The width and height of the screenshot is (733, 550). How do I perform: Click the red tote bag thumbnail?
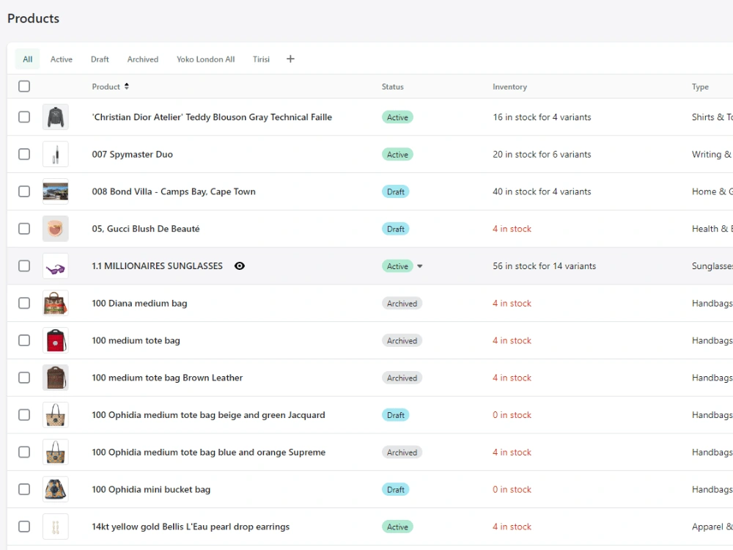tap(56, 340)
